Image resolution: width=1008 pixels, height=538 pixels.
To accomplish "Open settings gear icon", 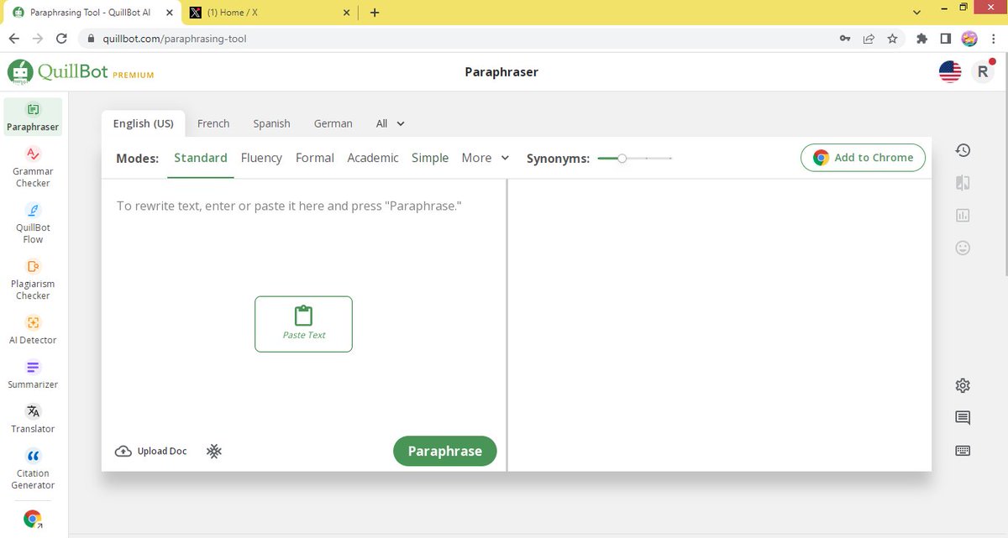I will coord(963,385).
